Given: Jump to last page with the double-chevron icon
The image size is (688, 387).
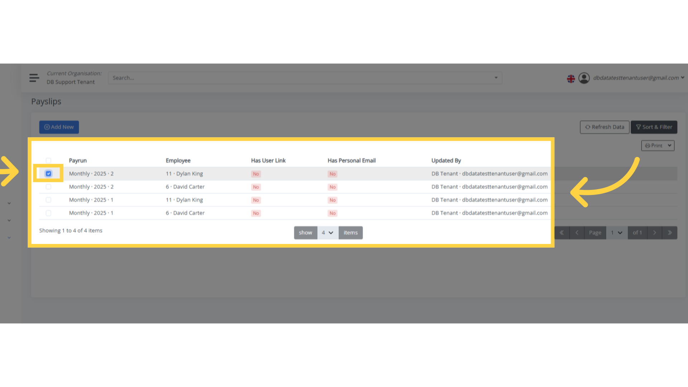Looking at the screenshot, I should [x=670, y=233].
